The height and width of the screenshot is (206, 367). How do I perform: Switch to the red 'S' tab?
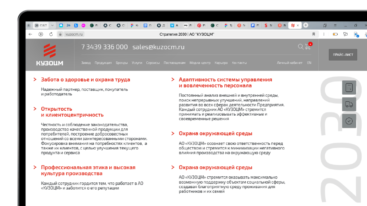click(268, 25)
